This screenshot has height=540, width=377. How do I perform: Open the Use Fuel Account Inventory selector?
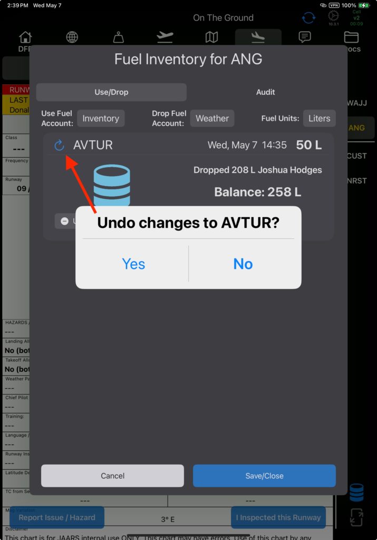tap(101, 119)
